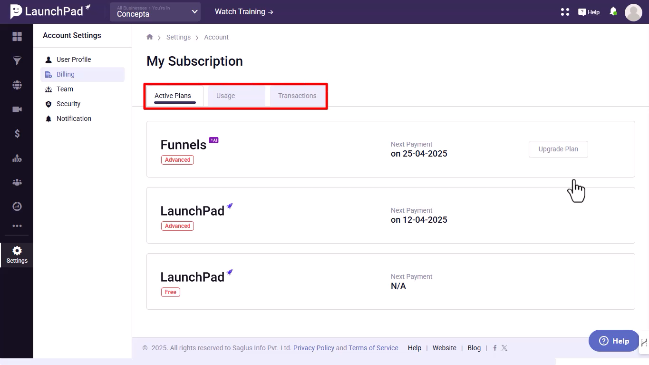Open the four-dot apps grid icon
This screenshot has width=649, height=365.
565,12
